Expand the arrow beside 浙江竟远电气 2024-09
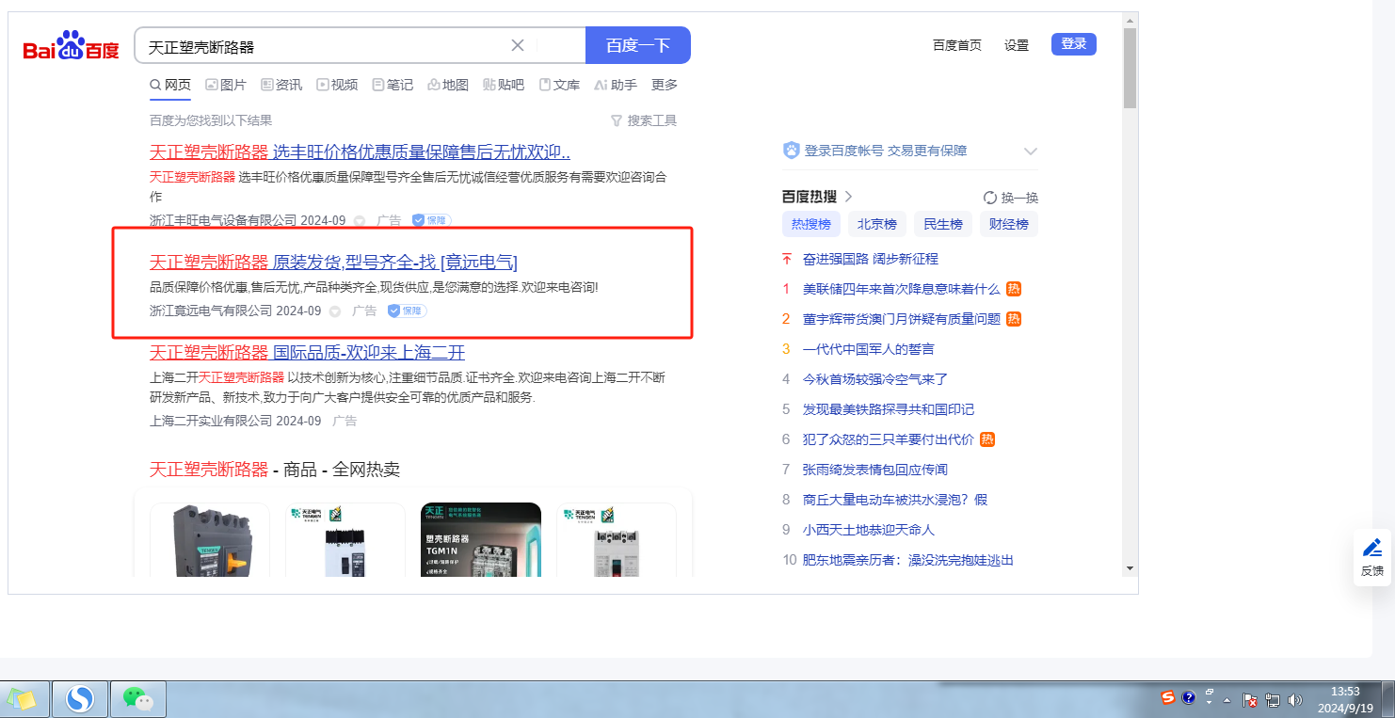This screenshot has width=1395, height=718. click(x=335, y=311)
